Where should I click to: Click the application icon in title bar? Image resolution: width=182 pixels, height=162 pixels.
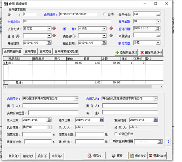pos(6,4)
